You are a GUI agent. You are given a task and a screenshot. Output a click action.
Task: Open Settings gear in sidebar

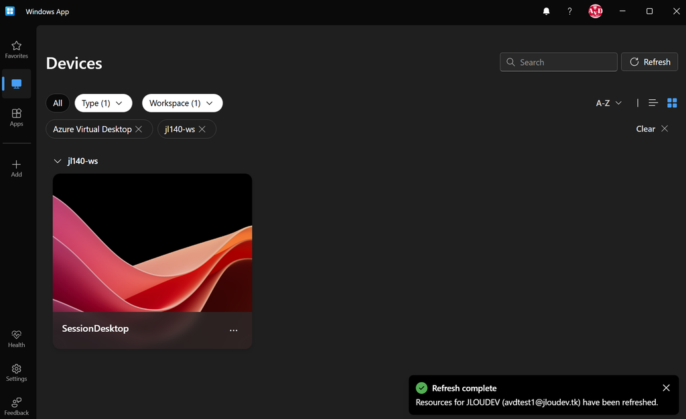17,373
